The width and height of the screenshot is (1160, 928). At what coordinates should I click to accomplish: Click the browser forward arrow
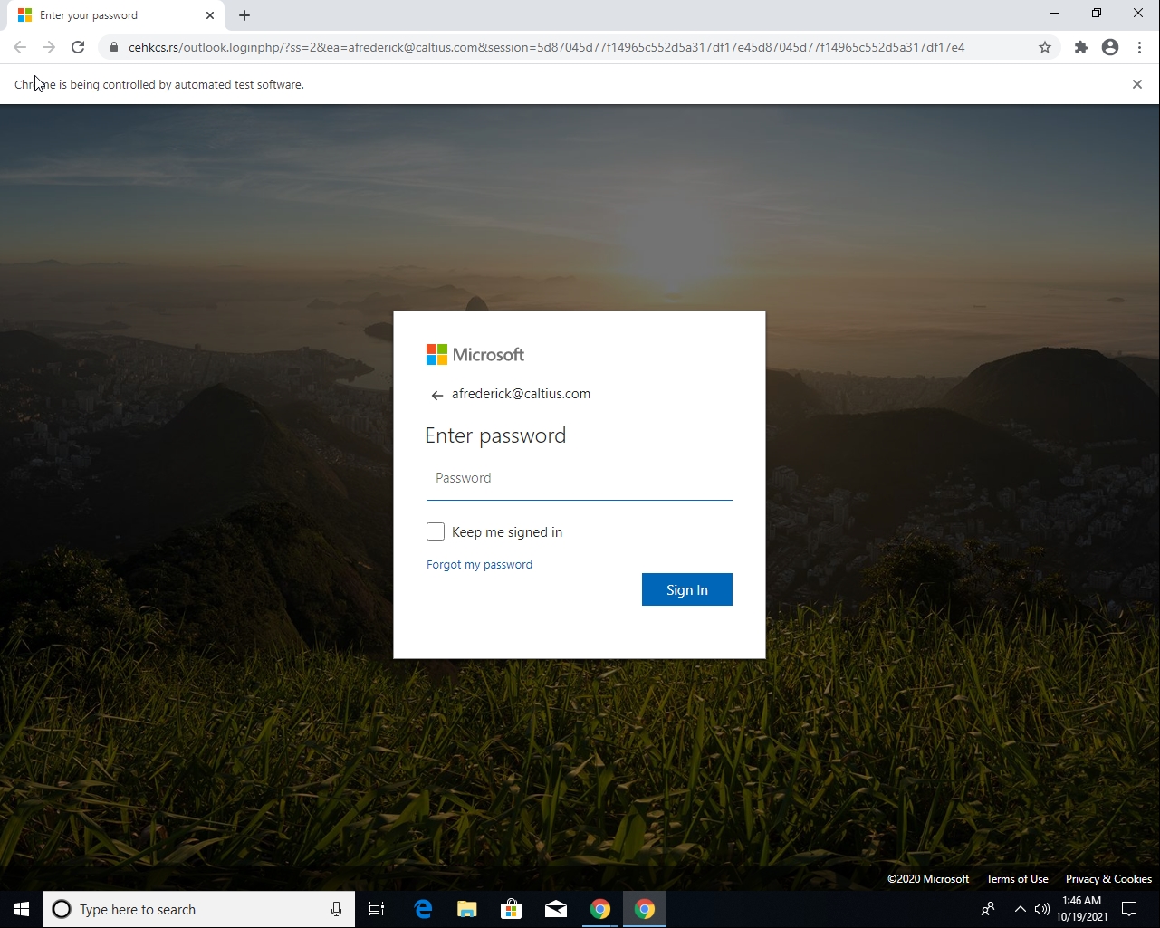(x=49, y=47)
